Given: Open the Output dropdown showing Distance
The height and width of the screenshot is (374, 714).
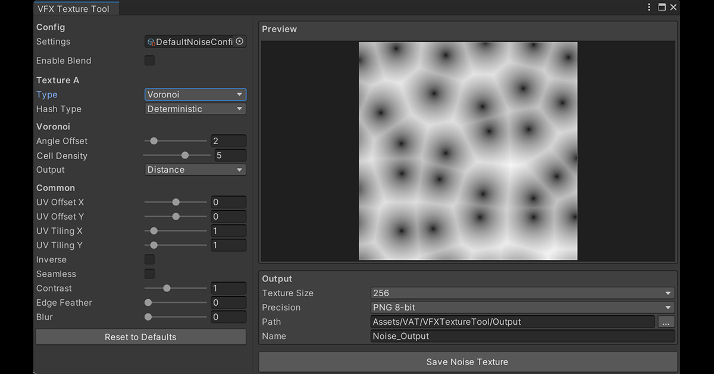Looking at the screenshot, I should pyautogui.click(x=195, y=170).
